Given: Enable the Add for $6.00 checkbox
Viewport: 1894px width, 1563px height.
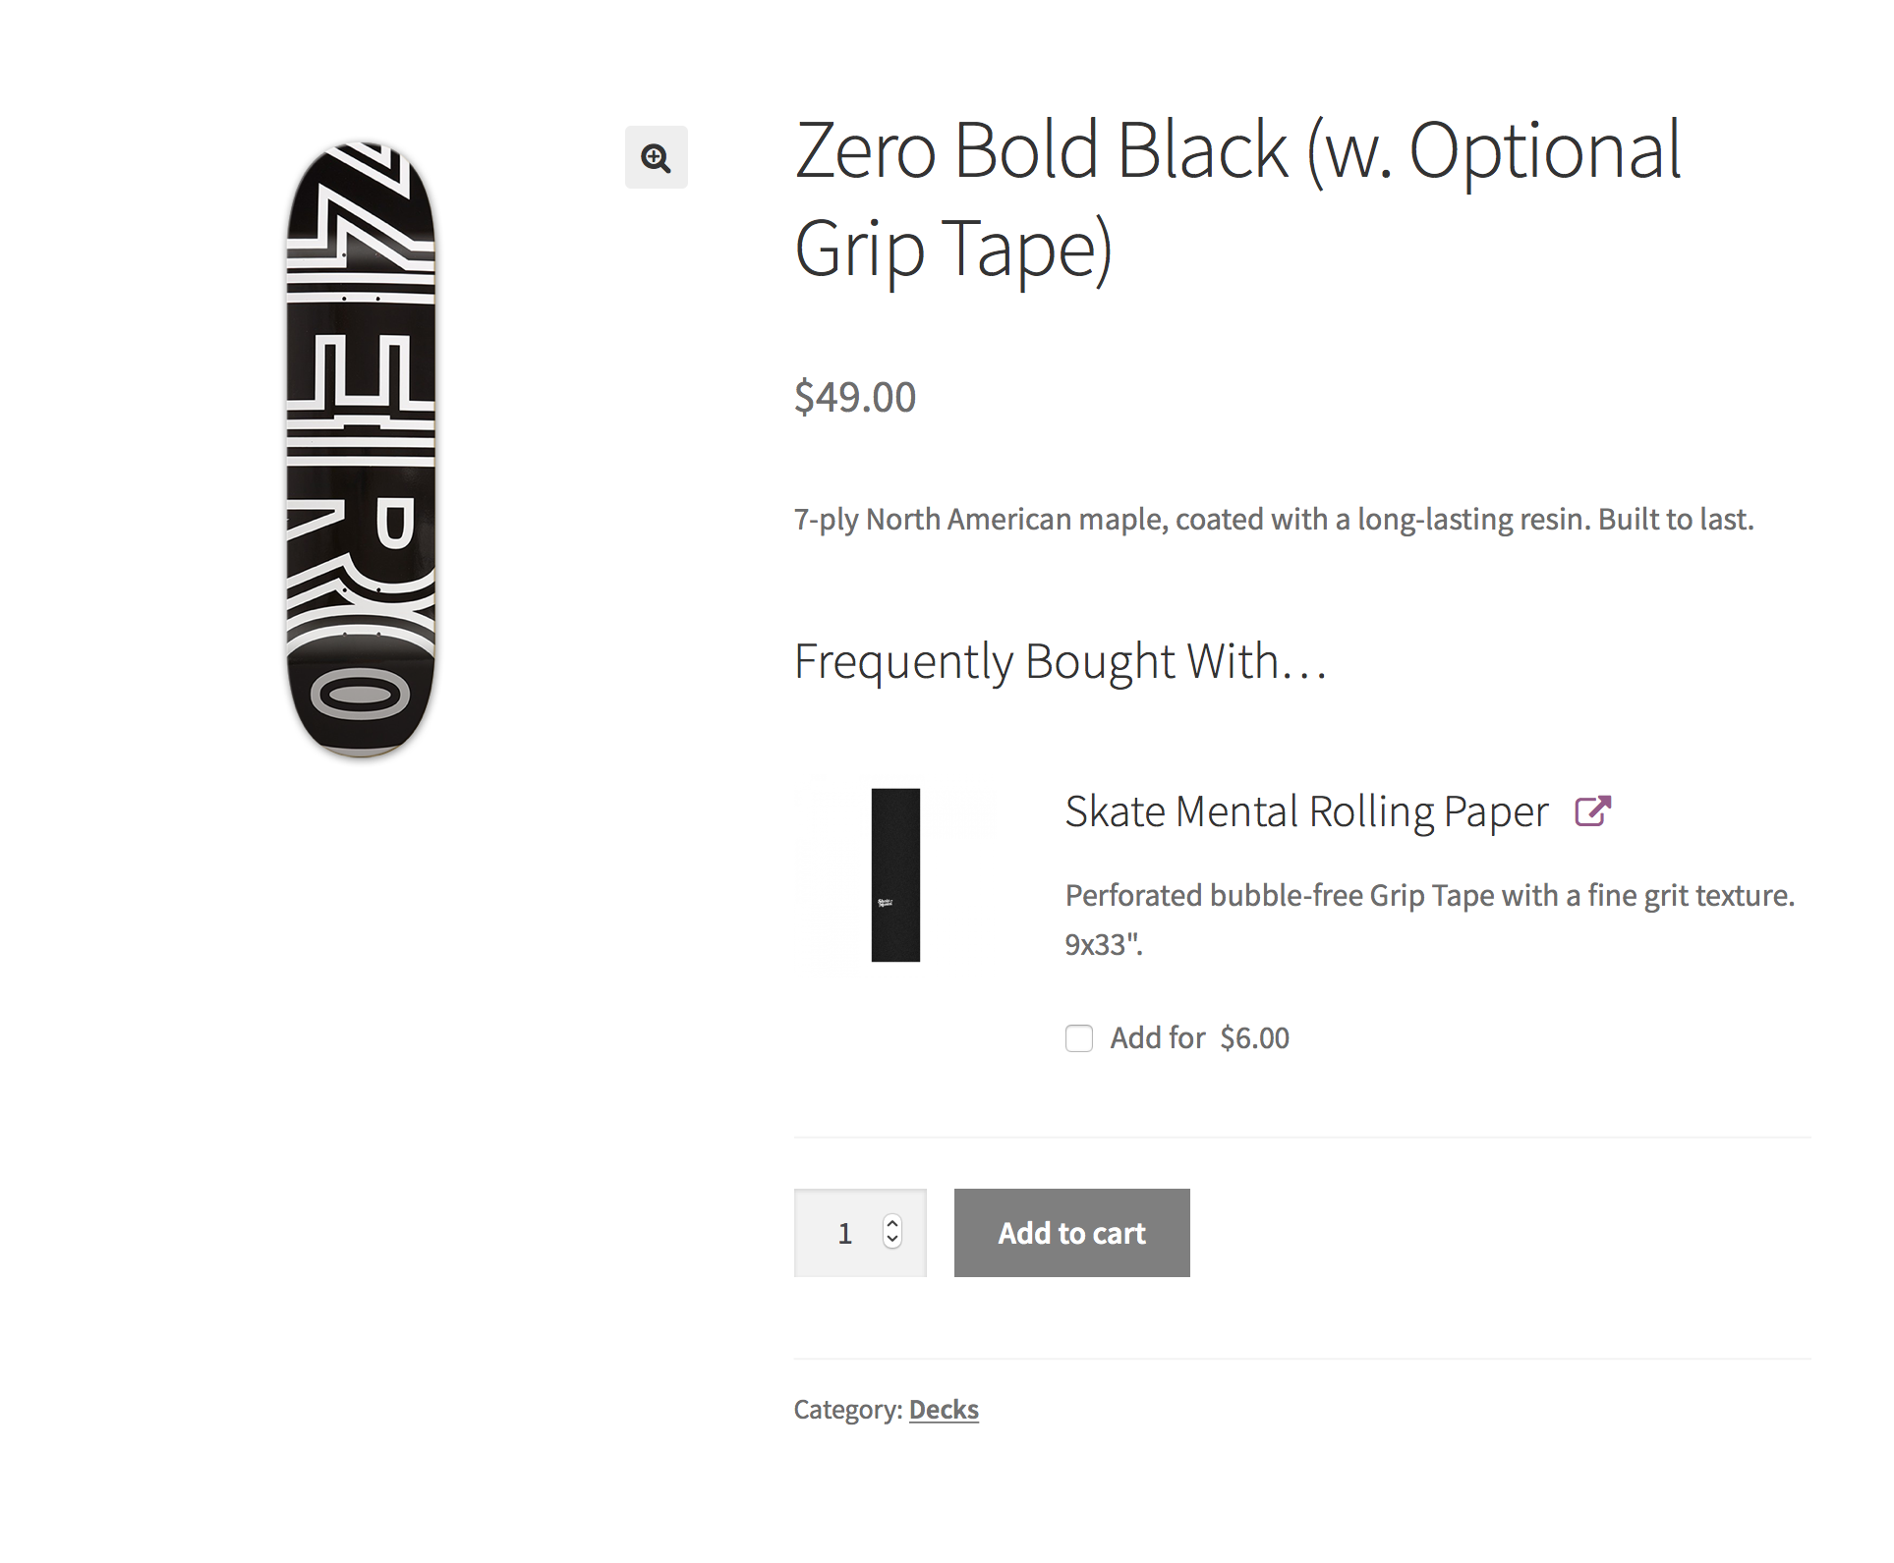Looking at the screenshot, I should (x=1079, y=1038).
